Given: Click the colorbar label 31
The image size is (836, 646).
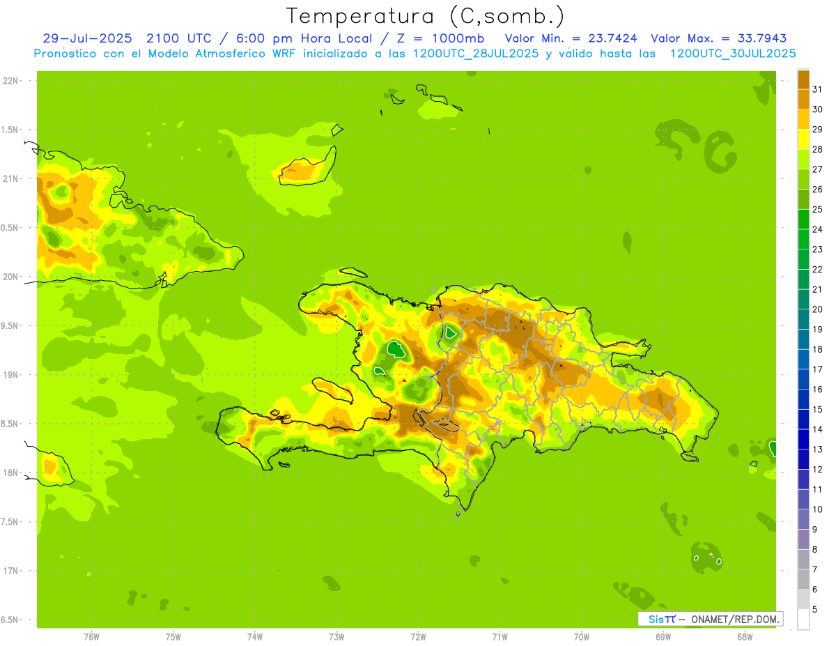Looking at the screenshot, I should click(x=817, y=89).
